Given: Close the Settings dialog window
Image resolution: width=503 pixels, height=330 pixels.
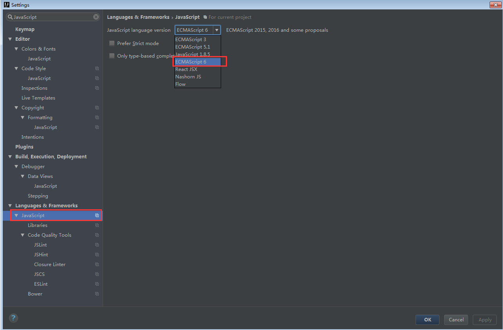Looking at the screenshot, I should click(495, 5).
